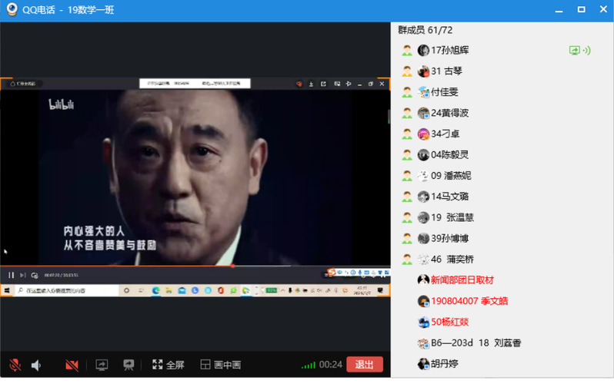This screenshot has height=387, width=614.
Task: Click the speaker volume icon
Action: (x=36, y=365)
